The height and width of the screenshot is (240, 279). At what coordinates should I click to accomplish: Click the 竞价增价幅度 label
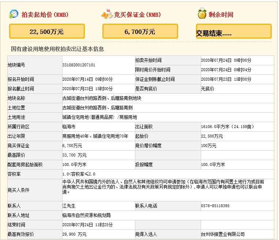click(x=148, y=146)
